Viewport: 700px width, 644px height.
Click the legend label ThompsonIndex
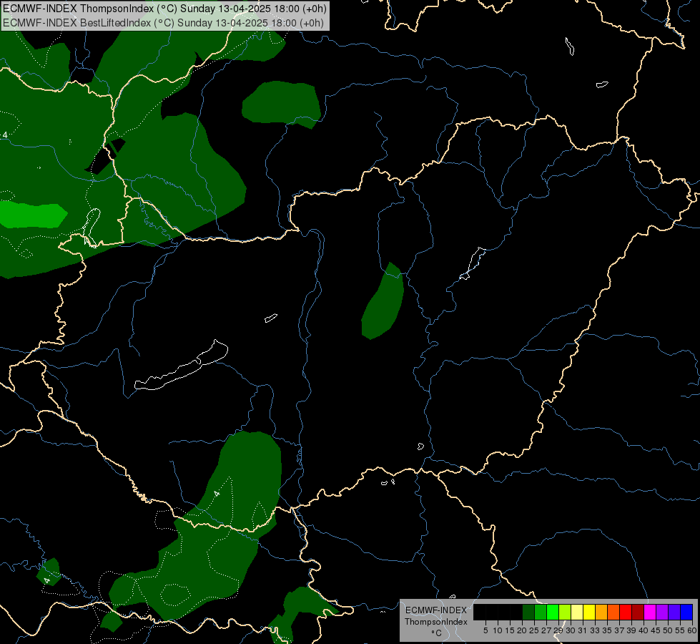pos(436,622)
